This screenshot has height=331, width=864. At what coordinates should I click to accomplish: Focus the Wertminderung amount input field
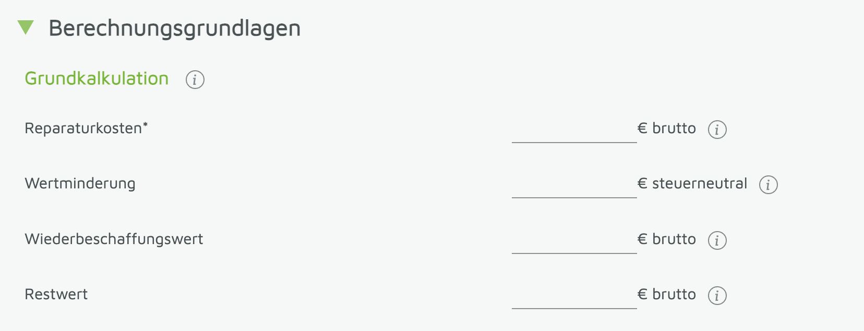click(574, 185)
